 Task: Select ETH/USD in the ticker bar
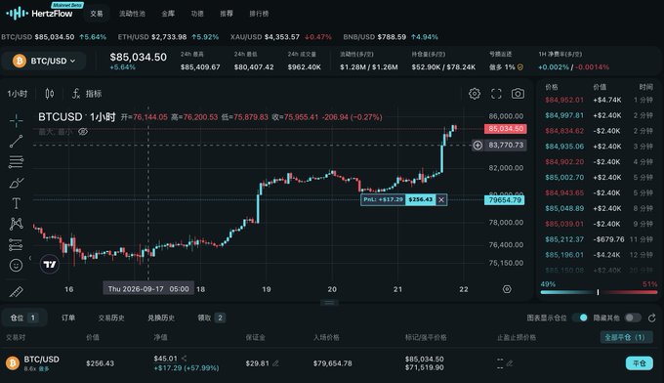tap(168, 37)
